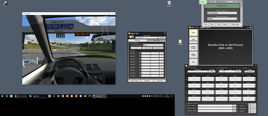The height and width of the screenshot is (116, 268).
Task: Switch to Volume Settings tab
Action: click(156, 40)
